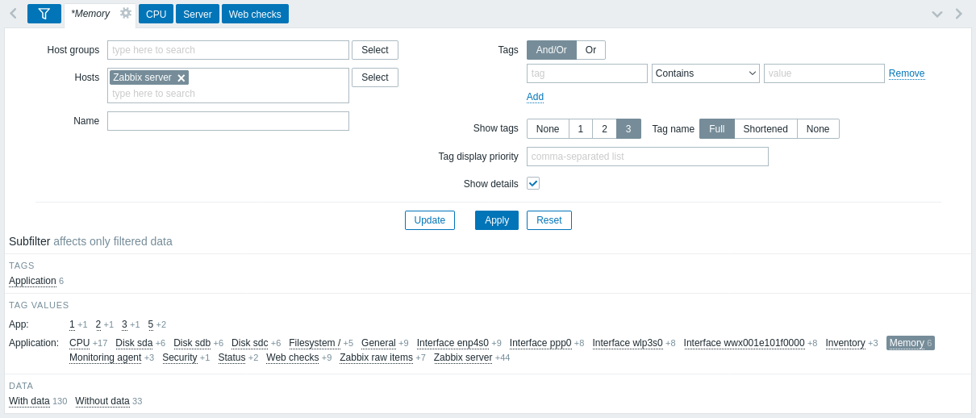Select Or tag evaluation mode

tap(590, 50)
